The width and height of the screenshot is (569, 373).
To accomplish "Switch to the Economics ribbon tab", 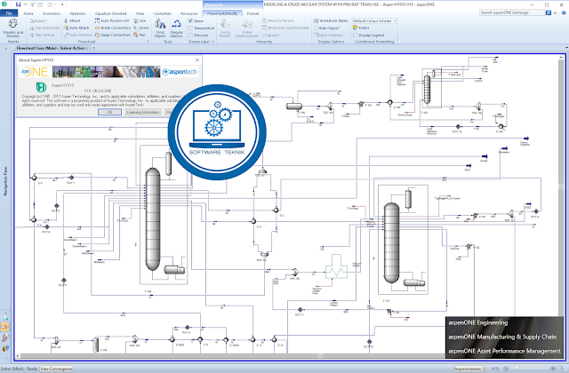I will pyautogui.click(x=52, y=13).
